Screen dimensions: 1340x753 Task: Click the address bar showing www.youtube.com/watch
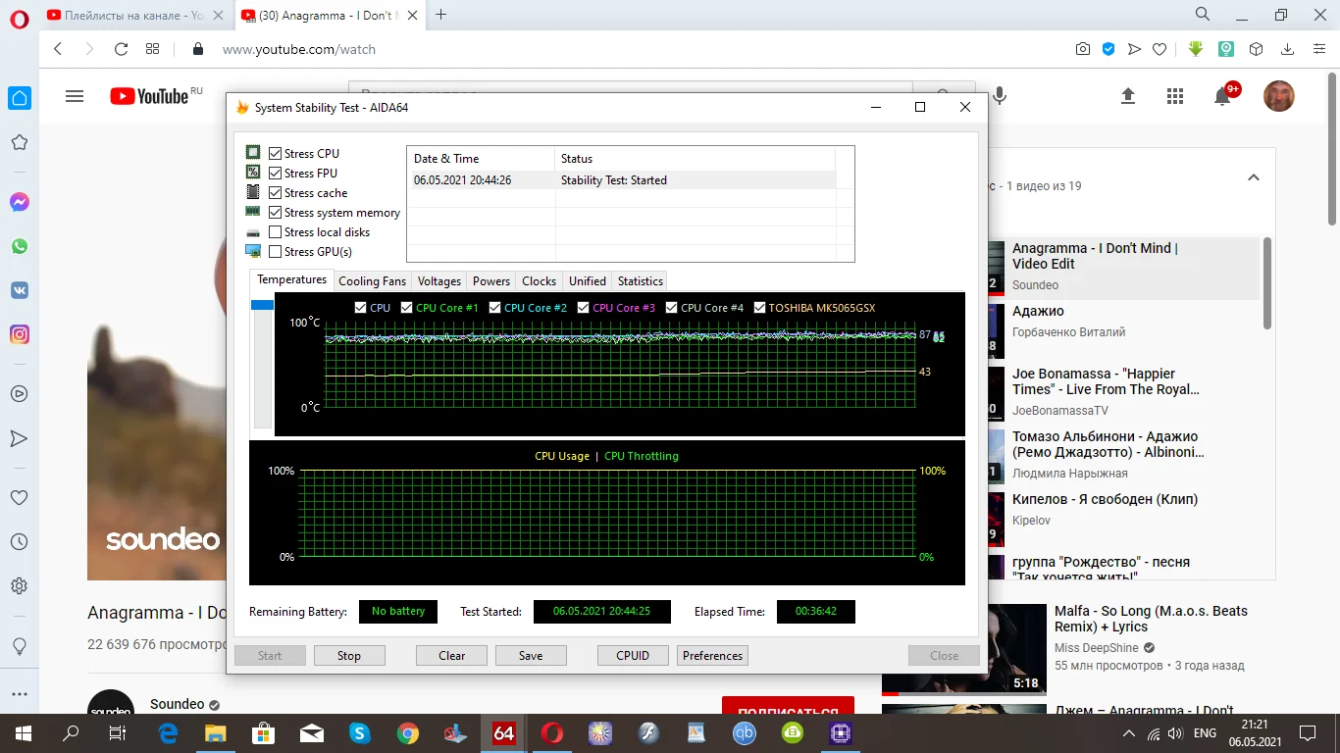(298, 49)
